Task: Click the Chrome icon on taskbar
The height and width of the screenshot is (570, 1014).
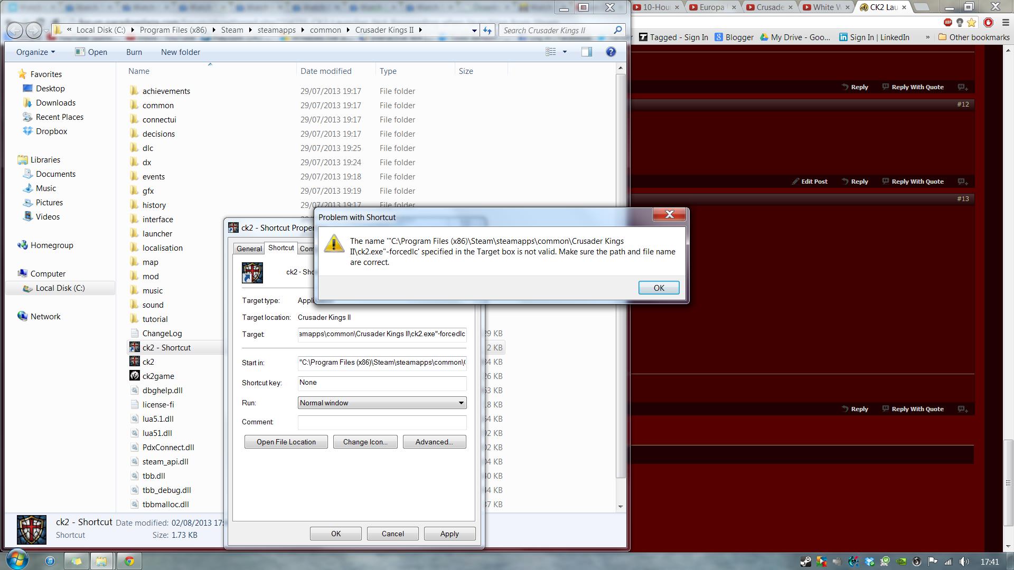Action: (x=129, y=561)
